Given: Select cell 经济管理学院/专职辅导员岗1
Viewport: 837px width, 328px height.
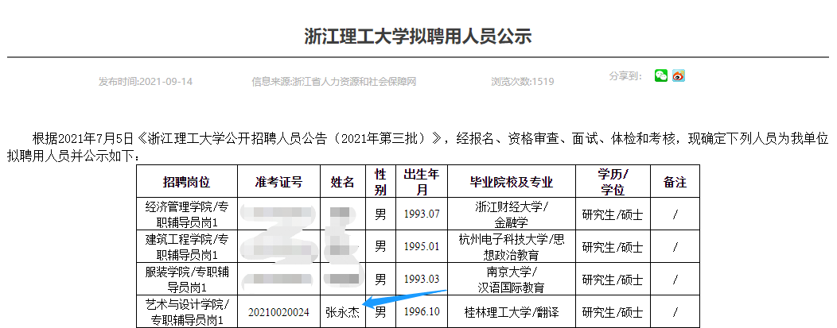Looking at the screenshot, I should coord(186,214).
